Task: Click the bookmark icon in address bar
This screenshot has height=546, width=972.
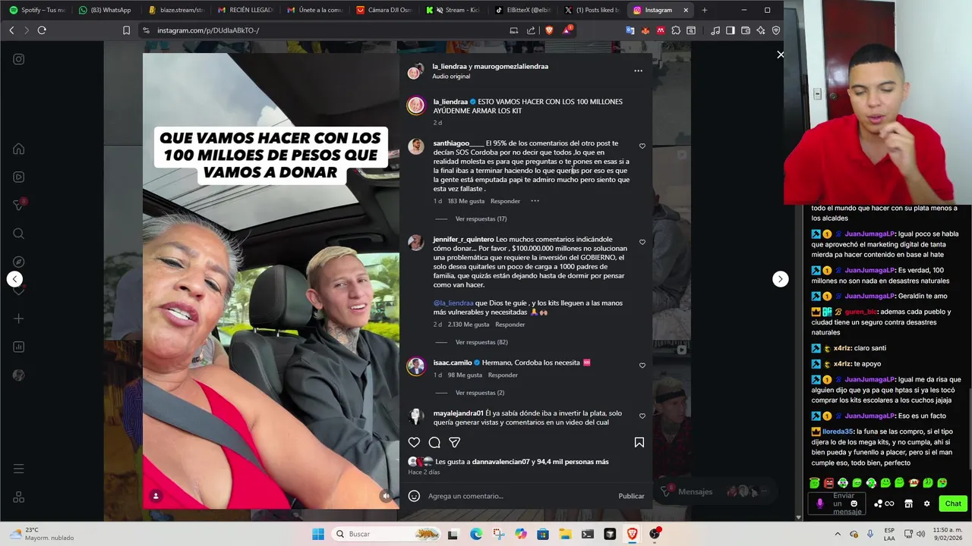Action: pyautogui.click(x=126, y=30)
